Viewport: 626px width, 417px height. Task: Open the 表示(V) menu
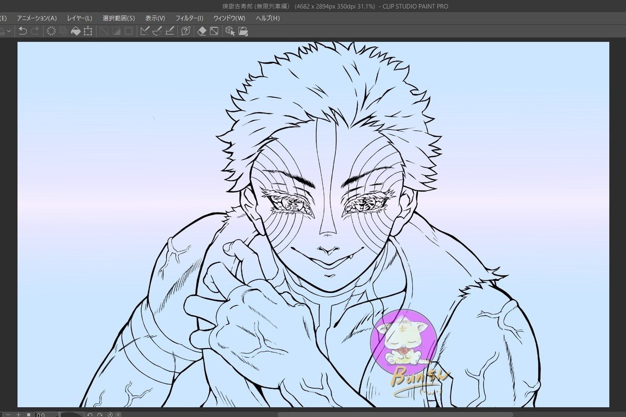(x=155, y=19)
